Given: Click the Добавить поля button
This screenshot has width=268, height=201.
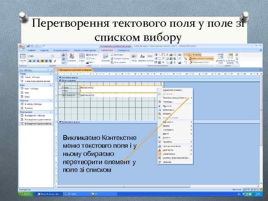Looking at the screenshot, I should (x=220, y=58).
